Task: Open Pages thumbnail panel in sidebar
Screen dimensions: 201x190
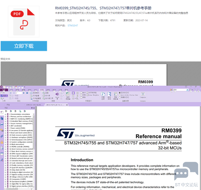Action: [x=2, y=119]
